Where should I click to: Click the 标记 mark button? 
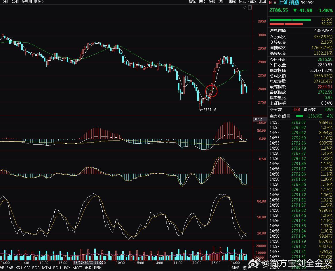pyautogui.click(x=242, y=1)
